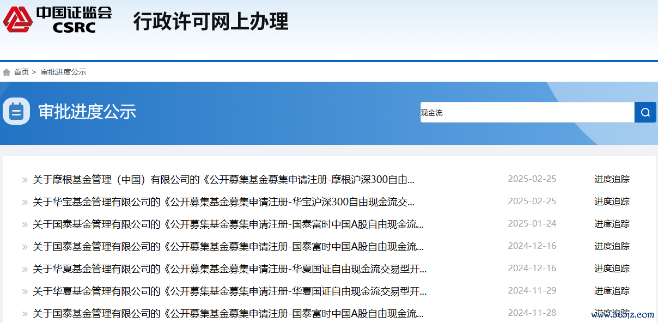The height and width of the screenshot is (323, 658).
Task: Open the 华夏国证自由现金流 entry dated 2024-12-16
Action: (229, 269)
